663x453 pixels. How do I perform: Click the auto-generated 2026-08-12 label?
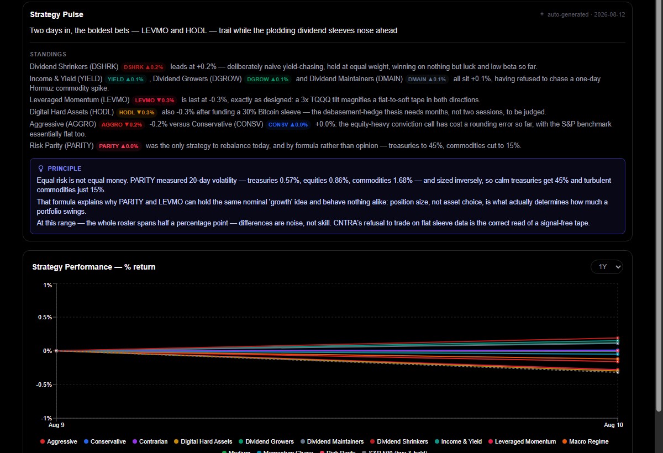click(x=586, y=14)
